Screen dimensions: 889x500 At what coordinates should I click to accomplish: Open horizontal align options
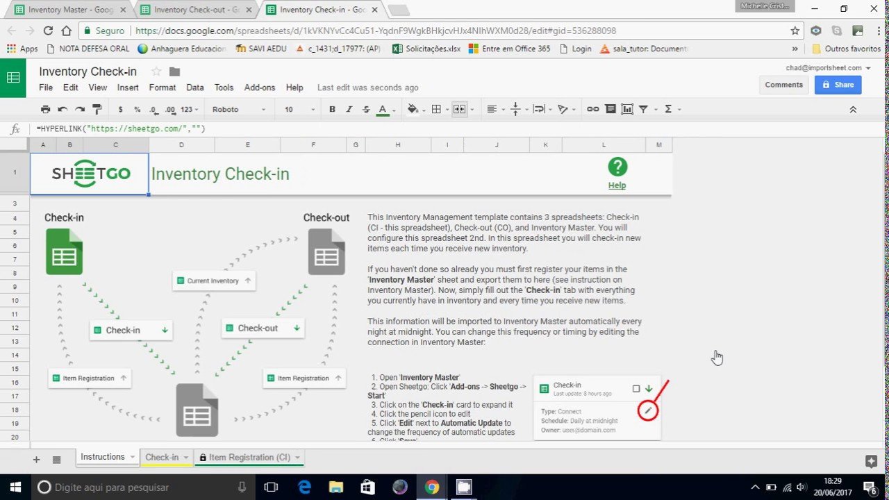coord(492,109)
